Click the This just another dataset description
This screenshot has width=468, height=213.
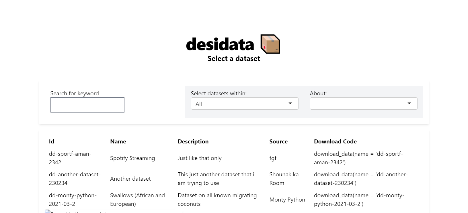pos(216,179)
